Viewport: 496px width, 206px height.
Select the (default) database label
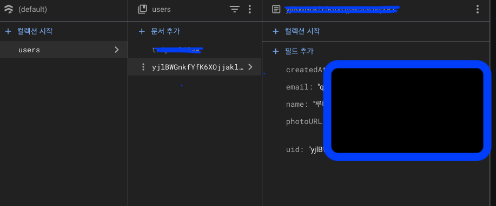(32, 10)
